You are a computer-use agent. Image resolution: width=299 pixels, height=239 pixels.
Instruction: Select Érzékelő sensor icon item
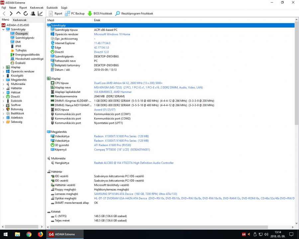12,63
